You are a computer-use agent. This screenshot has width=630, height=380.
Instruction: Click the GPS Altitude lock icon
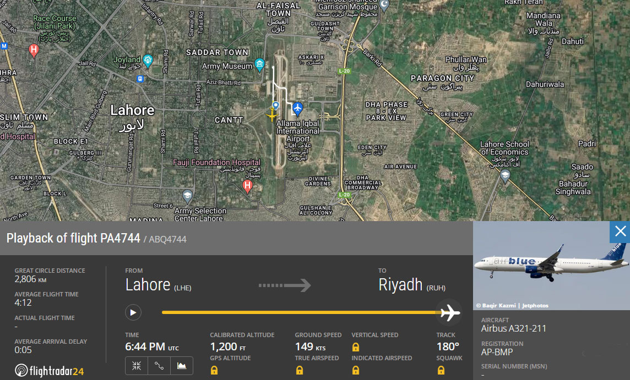214,370
